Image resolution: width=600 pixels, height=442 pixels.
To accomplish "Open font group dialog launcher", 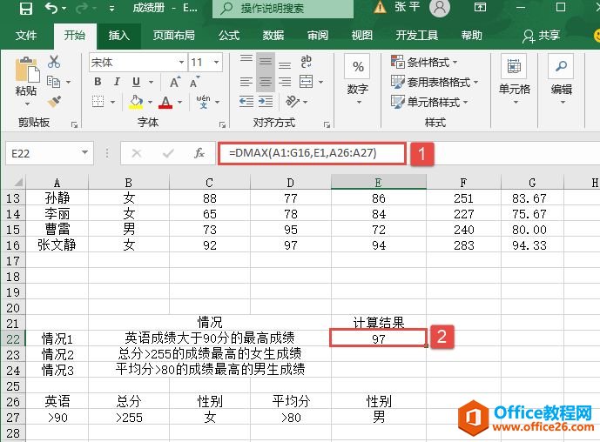I will pyautogui.click(x=222, y=124).
